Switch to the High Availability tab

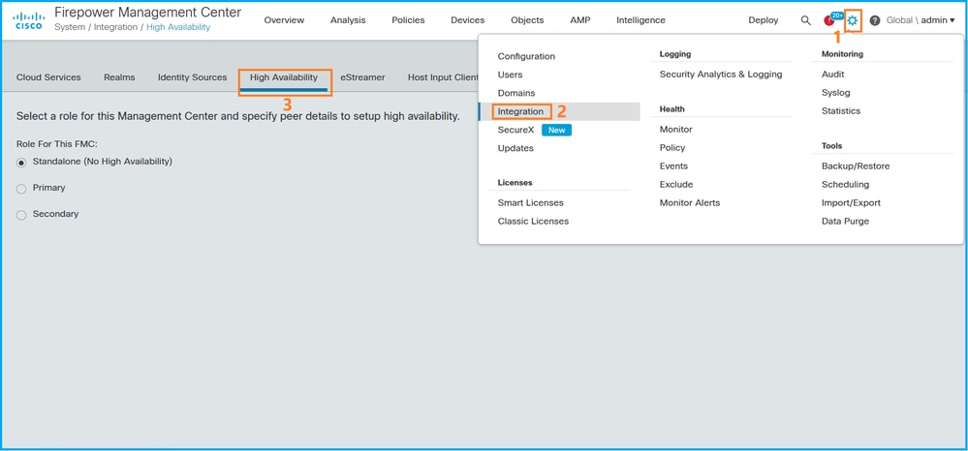(x=283, y=77)
